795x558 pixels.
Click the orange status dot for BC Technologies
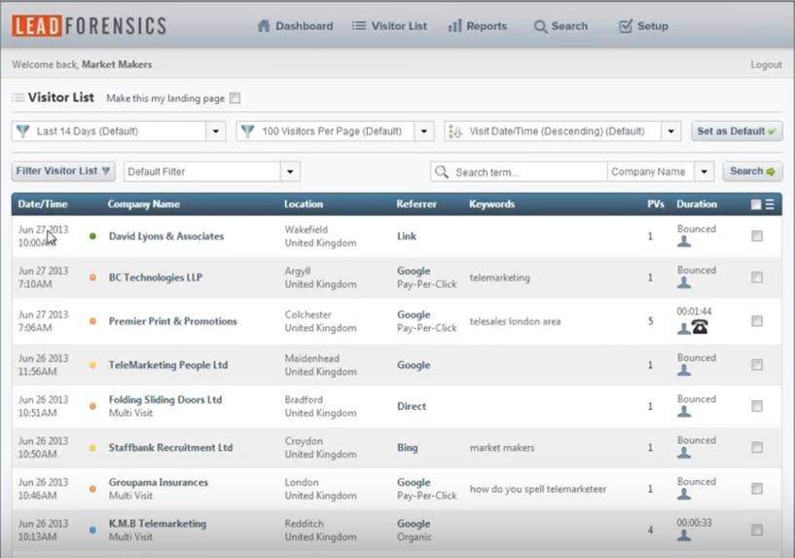tap(92, 278)
